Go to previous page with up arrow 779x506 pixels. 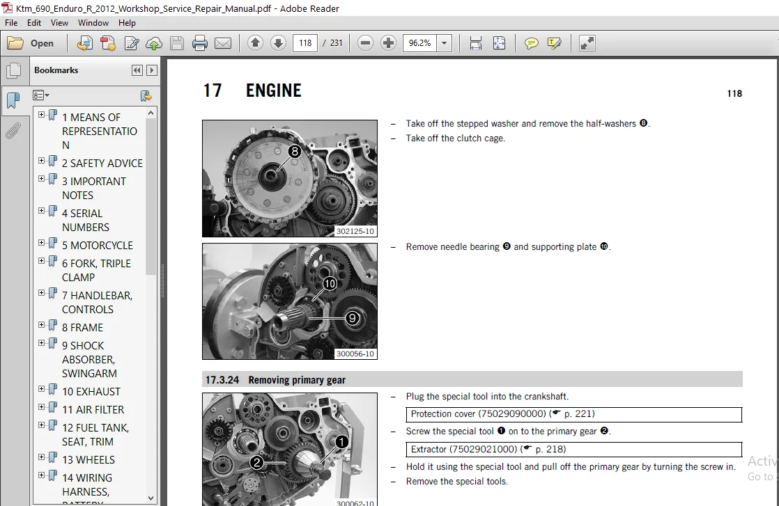click(255, 43)
